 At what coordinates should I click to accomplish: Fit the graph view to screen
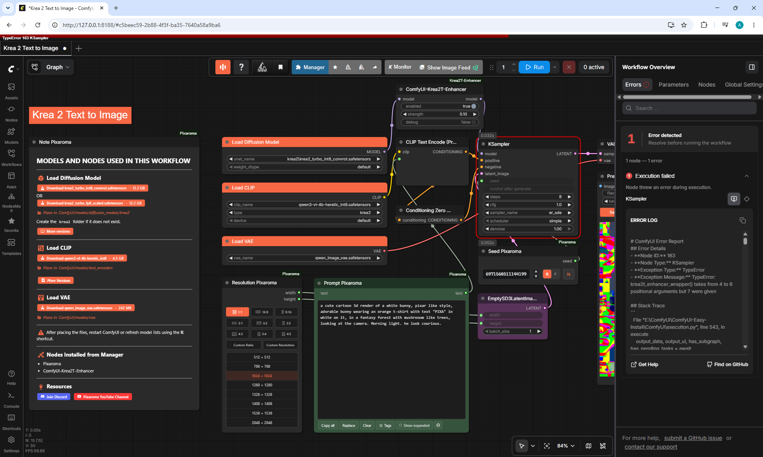tap(547, 446)
